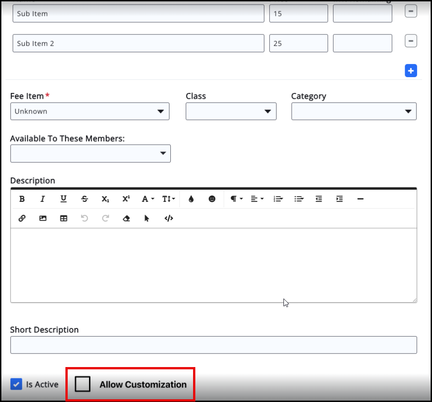Open the text color droplet picker
This screenshot has height=402, width=432.
click(x=191, y=199)
